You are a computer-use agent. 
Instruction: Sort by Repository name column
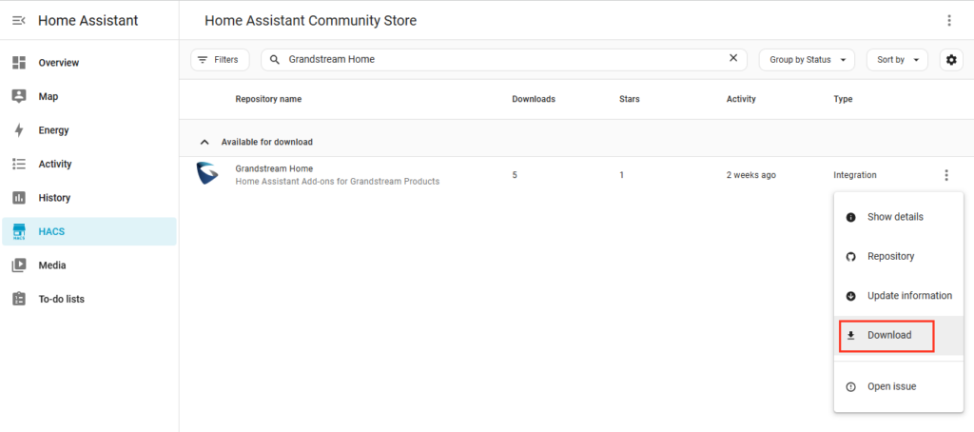pos(268,99)
